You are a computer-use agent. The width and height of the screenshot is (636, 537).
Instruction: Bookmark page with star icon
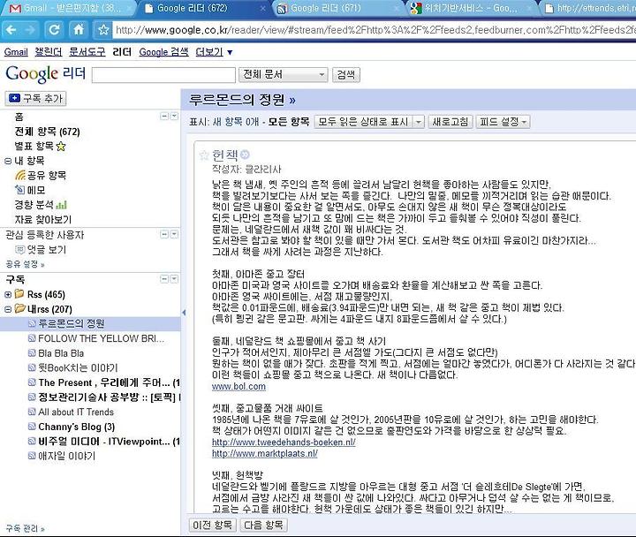click(x=103, y=30)
